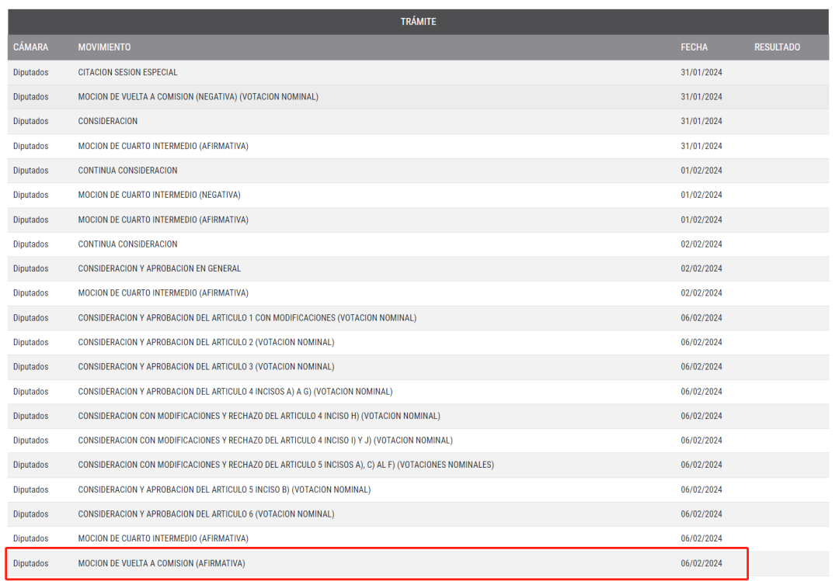Select MOCION DE CUARTO INTERMEDIO (NEGATIVA) row
The height and width of the screenshot is (581, 839).
(159, 195)
